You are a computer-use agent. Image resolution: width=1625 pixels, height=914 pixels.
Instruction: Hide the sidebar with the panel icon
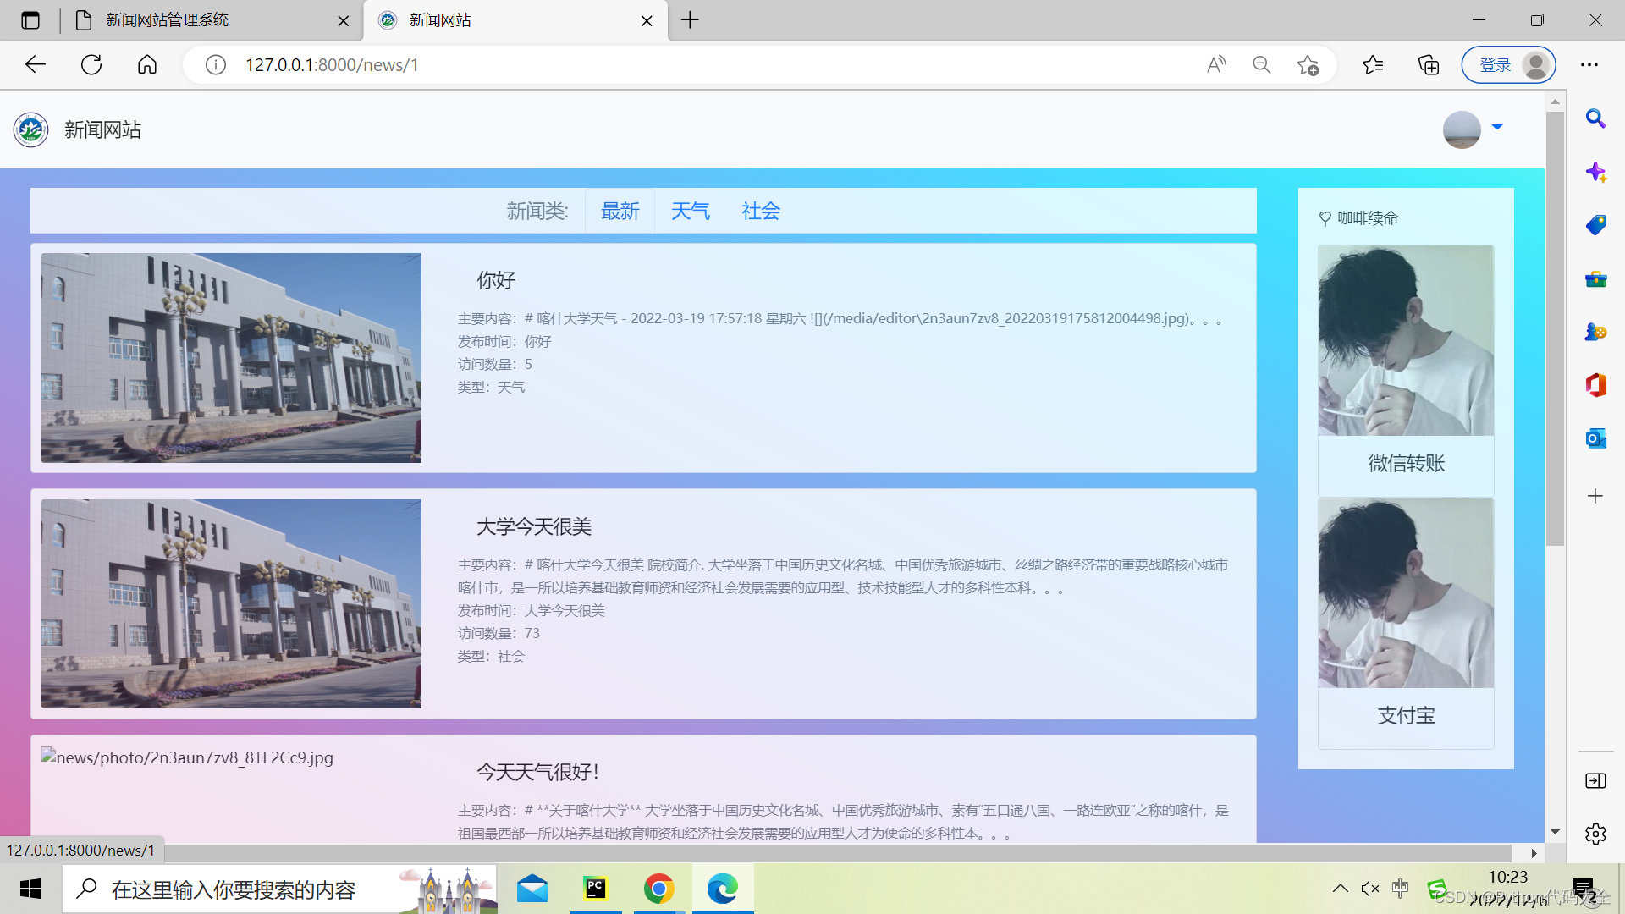[1595, 780]
